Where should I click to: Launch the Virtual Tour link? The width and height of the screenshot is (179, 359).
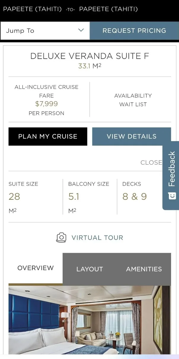coord(97,238)
